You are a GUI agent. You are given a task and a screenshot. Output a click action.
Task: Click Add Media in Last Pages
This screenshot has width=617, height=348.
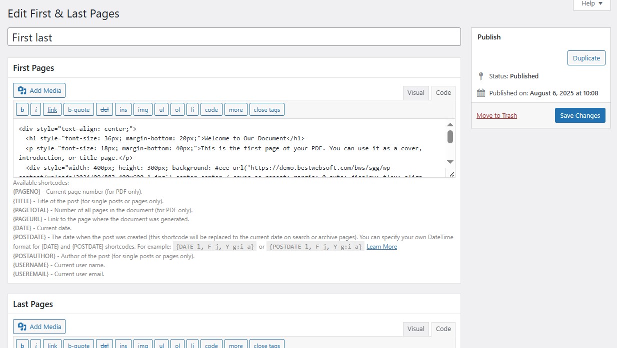coord(39,327)
